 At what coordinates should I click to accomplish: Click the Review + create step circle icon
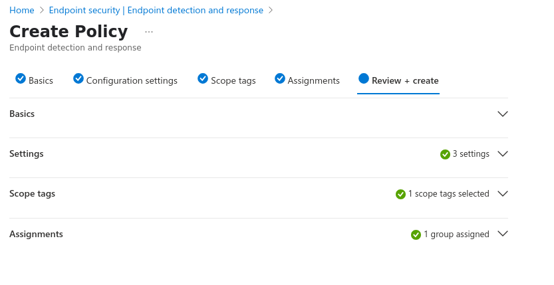364,79
